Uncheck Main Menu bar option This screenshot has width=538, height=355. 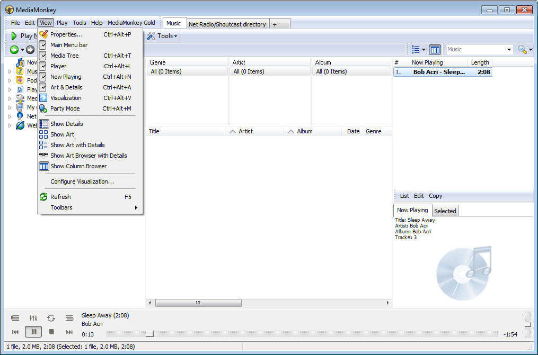pyautogui.click(x=43, y=45)
